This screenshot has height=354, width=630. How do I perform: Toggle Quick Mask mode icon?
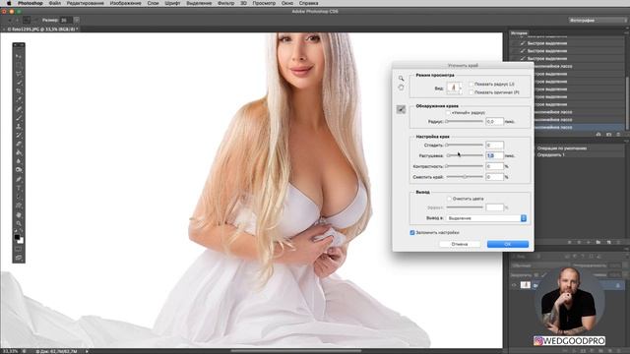19,249
